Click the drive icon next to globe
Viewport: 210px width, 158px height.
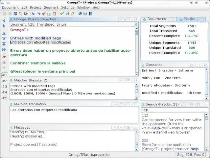pos(85,13)
